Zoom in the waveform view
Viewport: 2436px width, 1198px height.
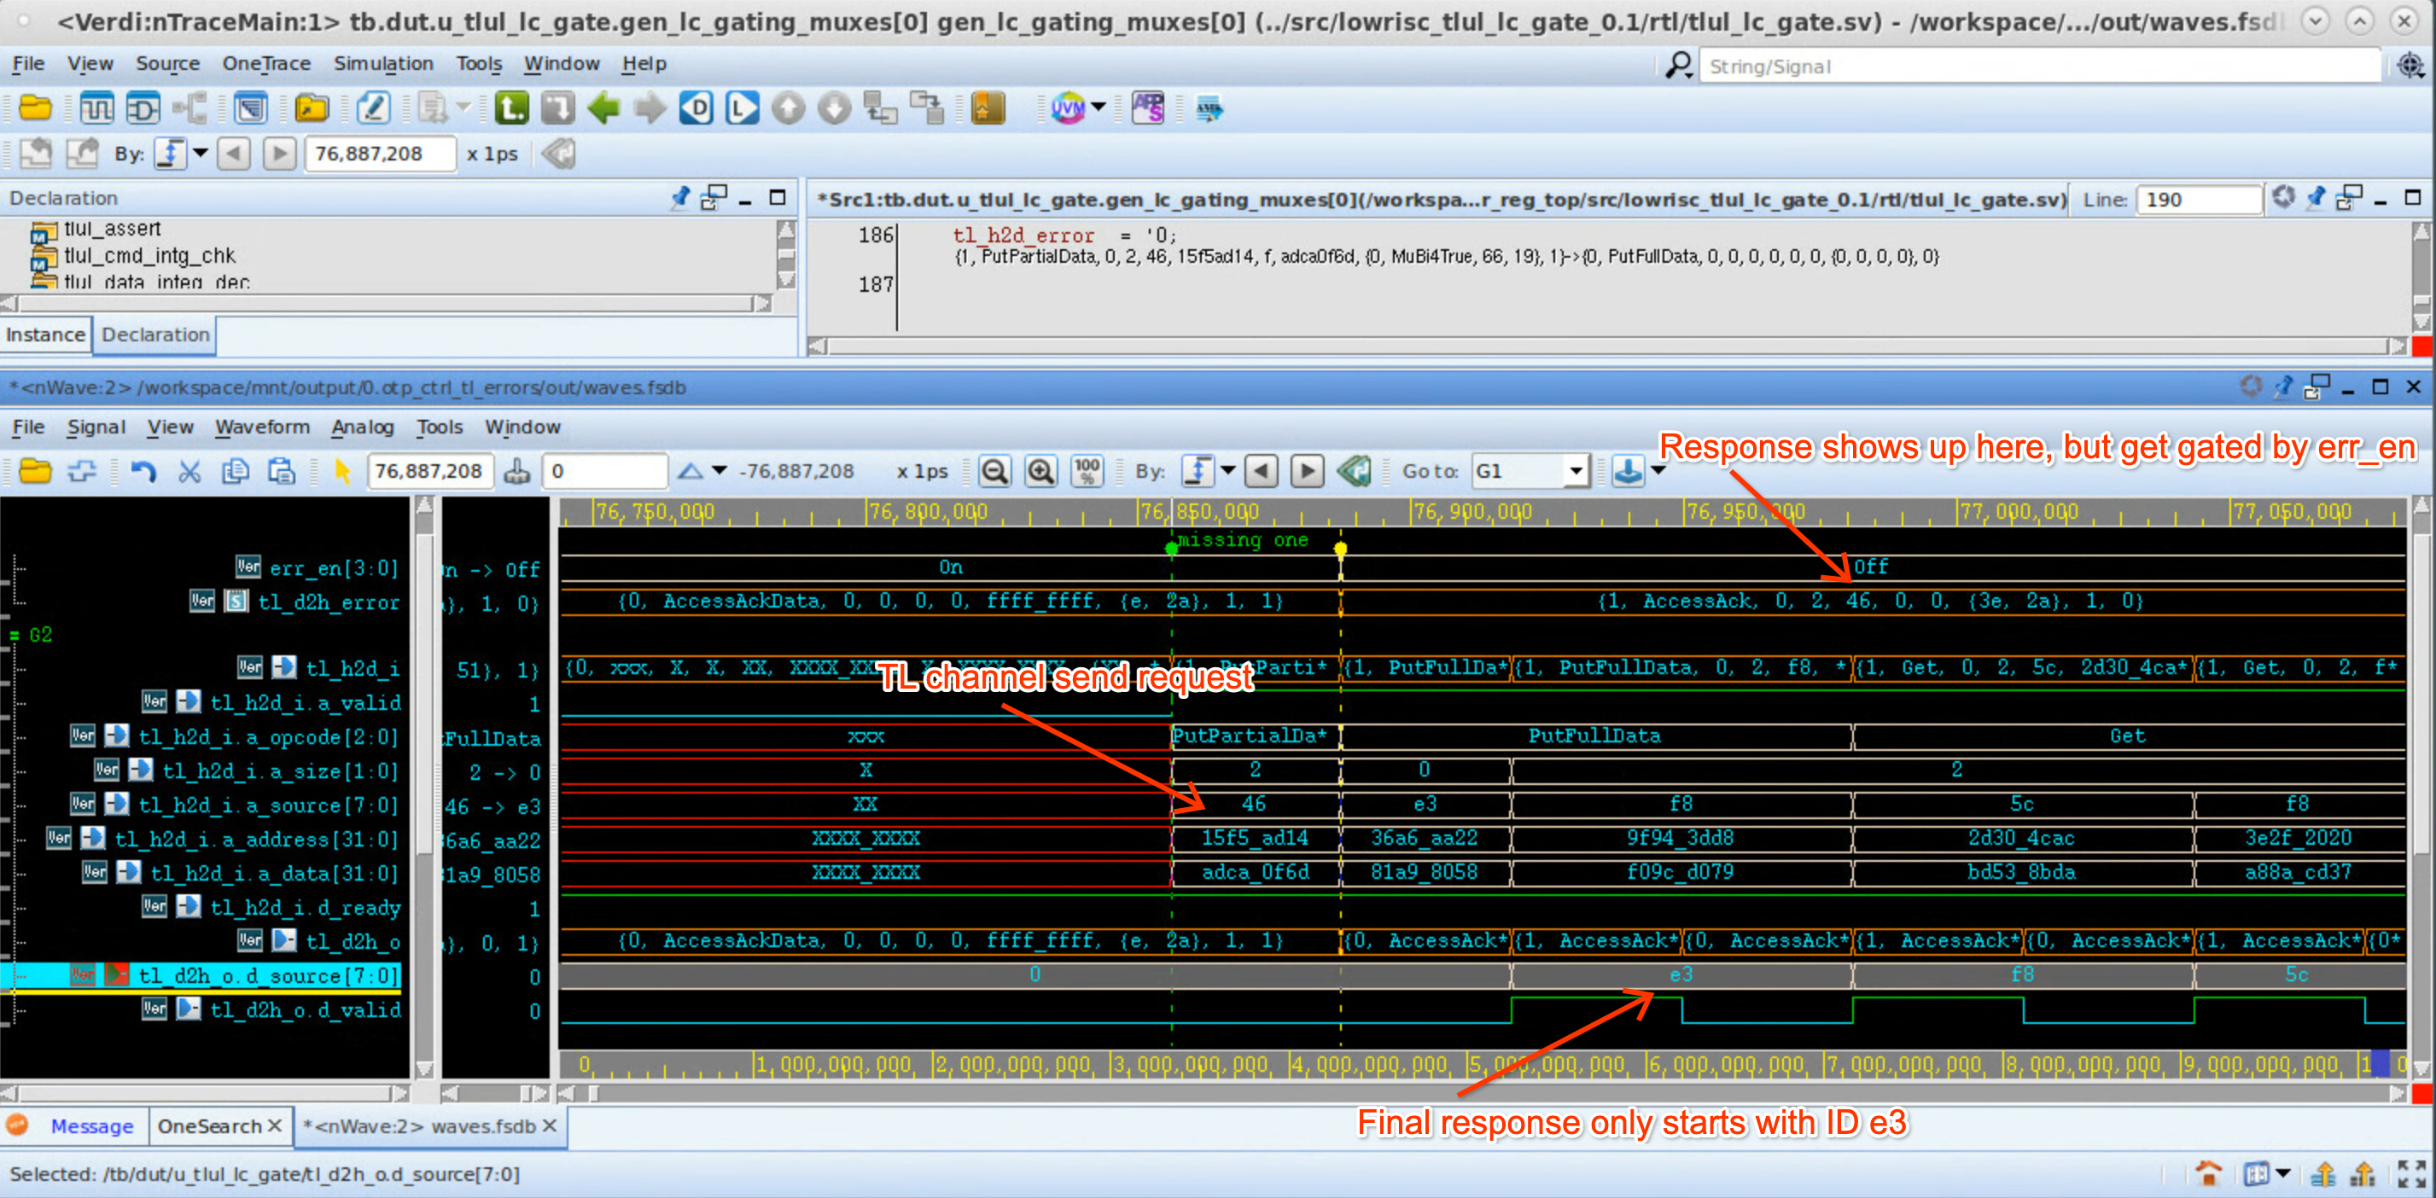click(1040, 471)
